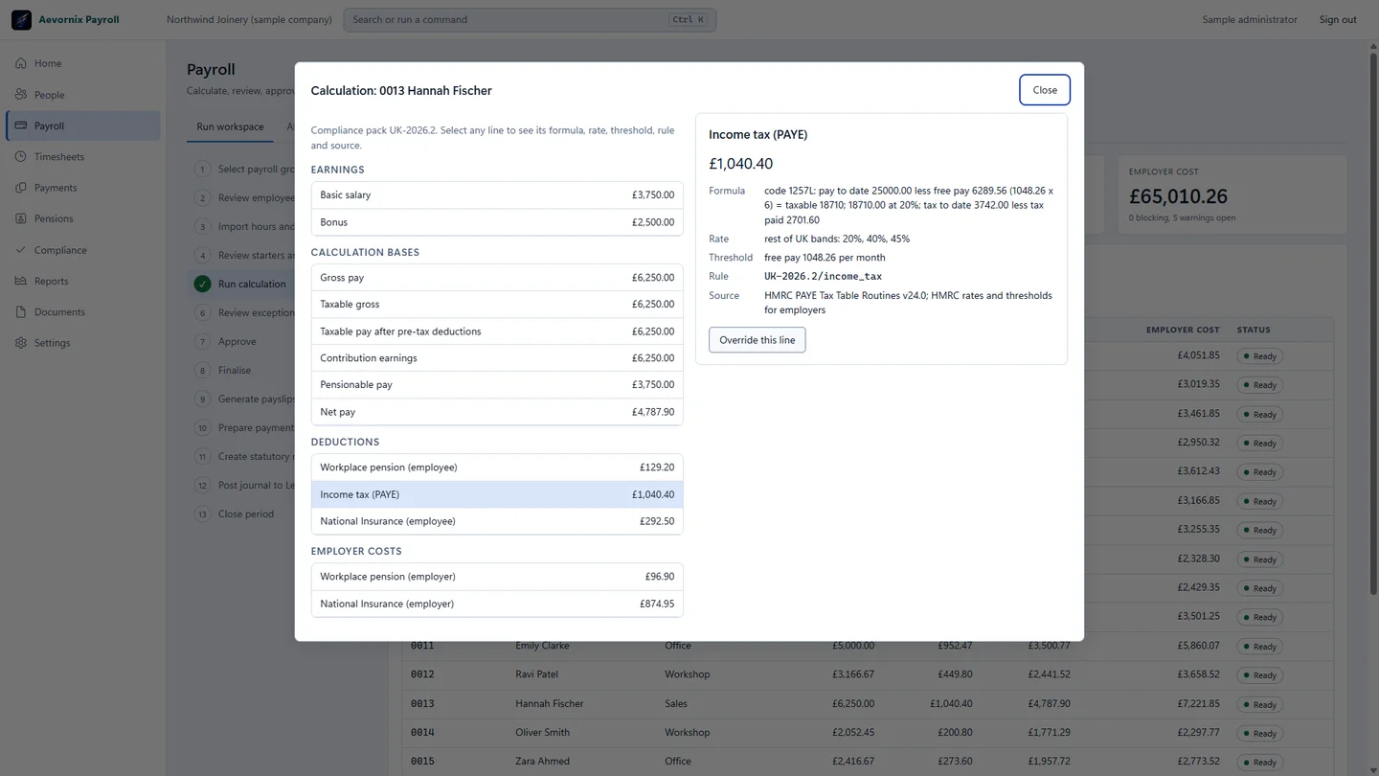Click the step 8 Finalise circle icon

[202, 370]
